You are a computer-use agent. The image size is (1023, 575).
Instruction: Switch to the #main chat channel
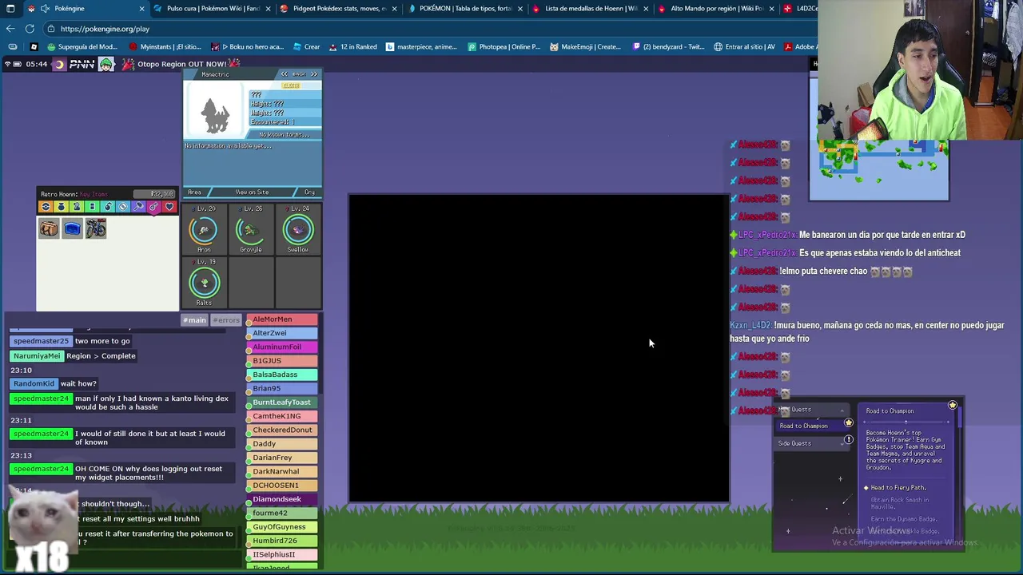click(194, 320)
